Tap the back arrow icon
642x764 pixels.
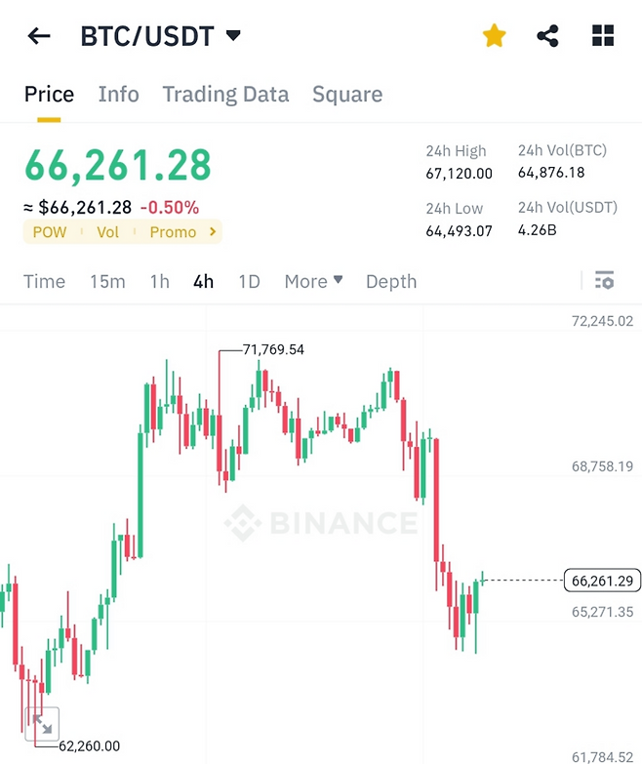39,37
